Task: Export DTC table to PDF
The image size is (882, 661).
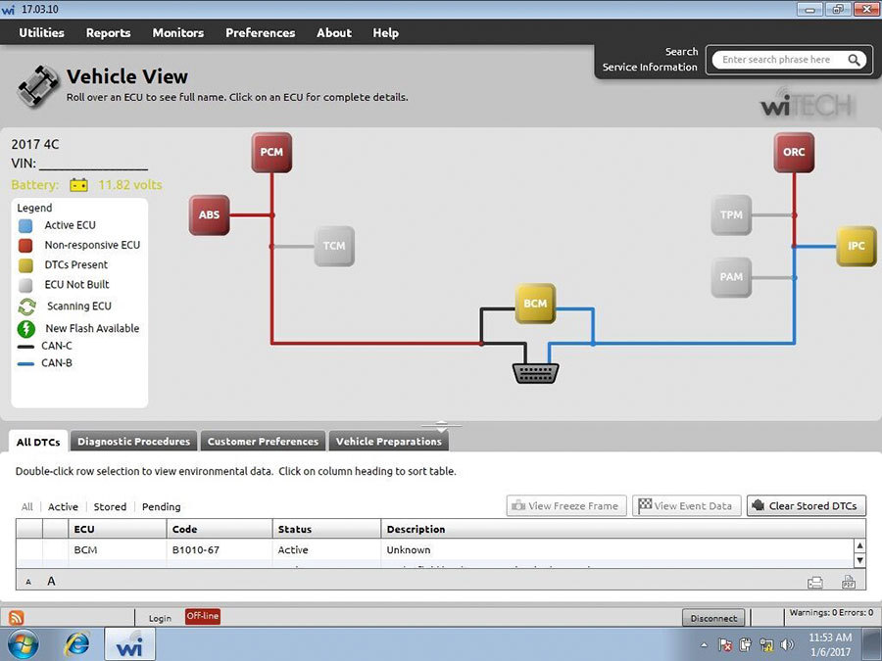Action: click(849, 582)
